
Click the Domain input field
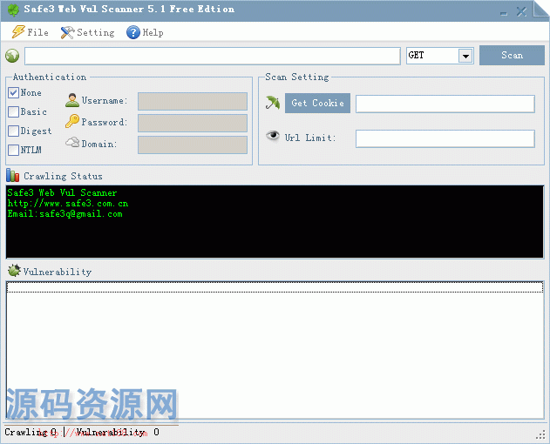193,145
